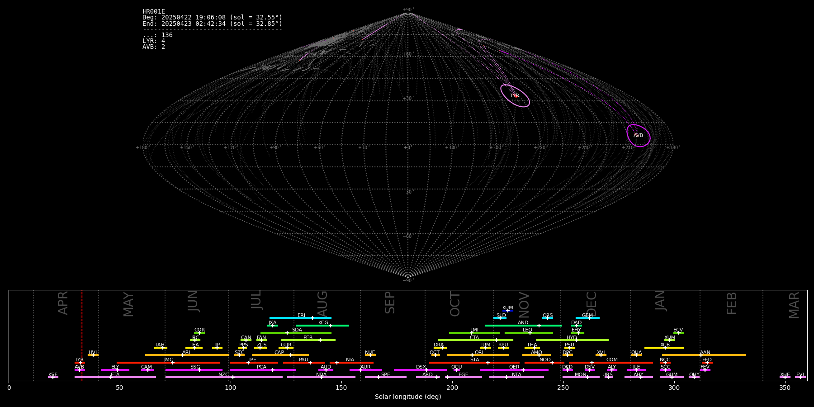This screenshot has height=407, width=814.
Task: Click the PER shower label
Action: pyautogui.click(x=308, y=338)
